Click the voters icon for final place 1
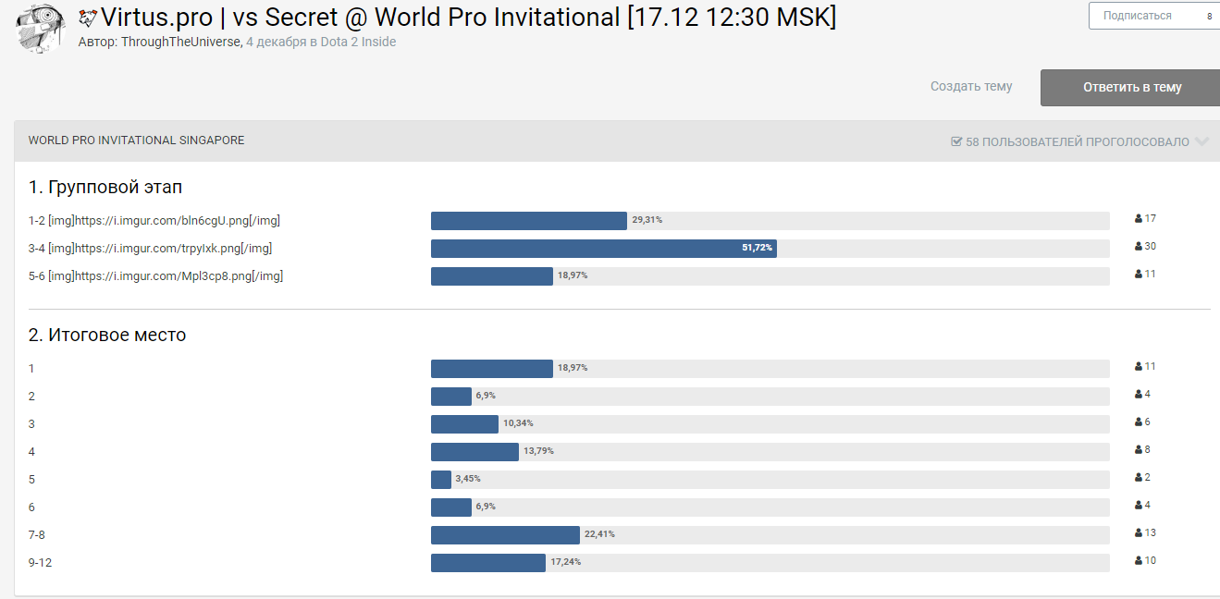1220x599 pixels. 1139,367
